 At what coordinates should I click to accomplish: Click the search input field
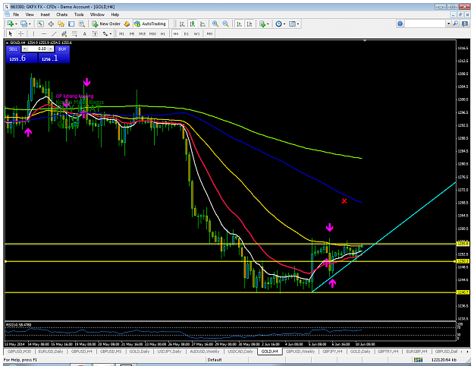[425, 24]
